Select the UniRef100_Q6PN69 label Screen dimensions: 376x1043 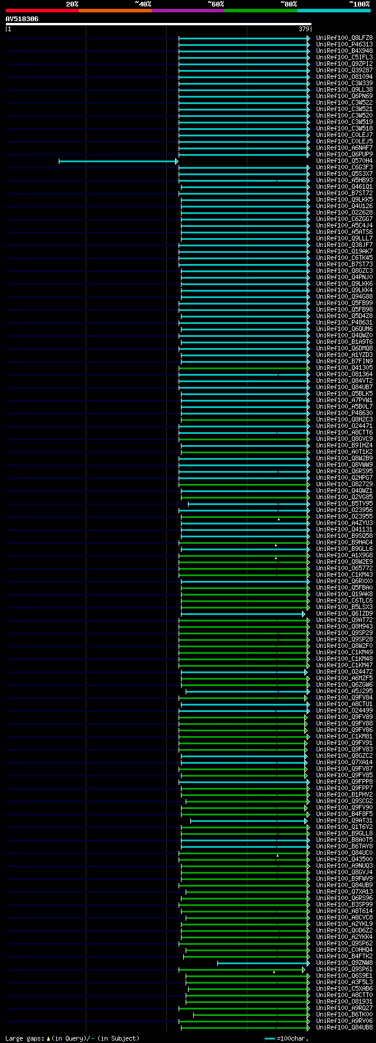pyautogui.click(x=344, y=96)
